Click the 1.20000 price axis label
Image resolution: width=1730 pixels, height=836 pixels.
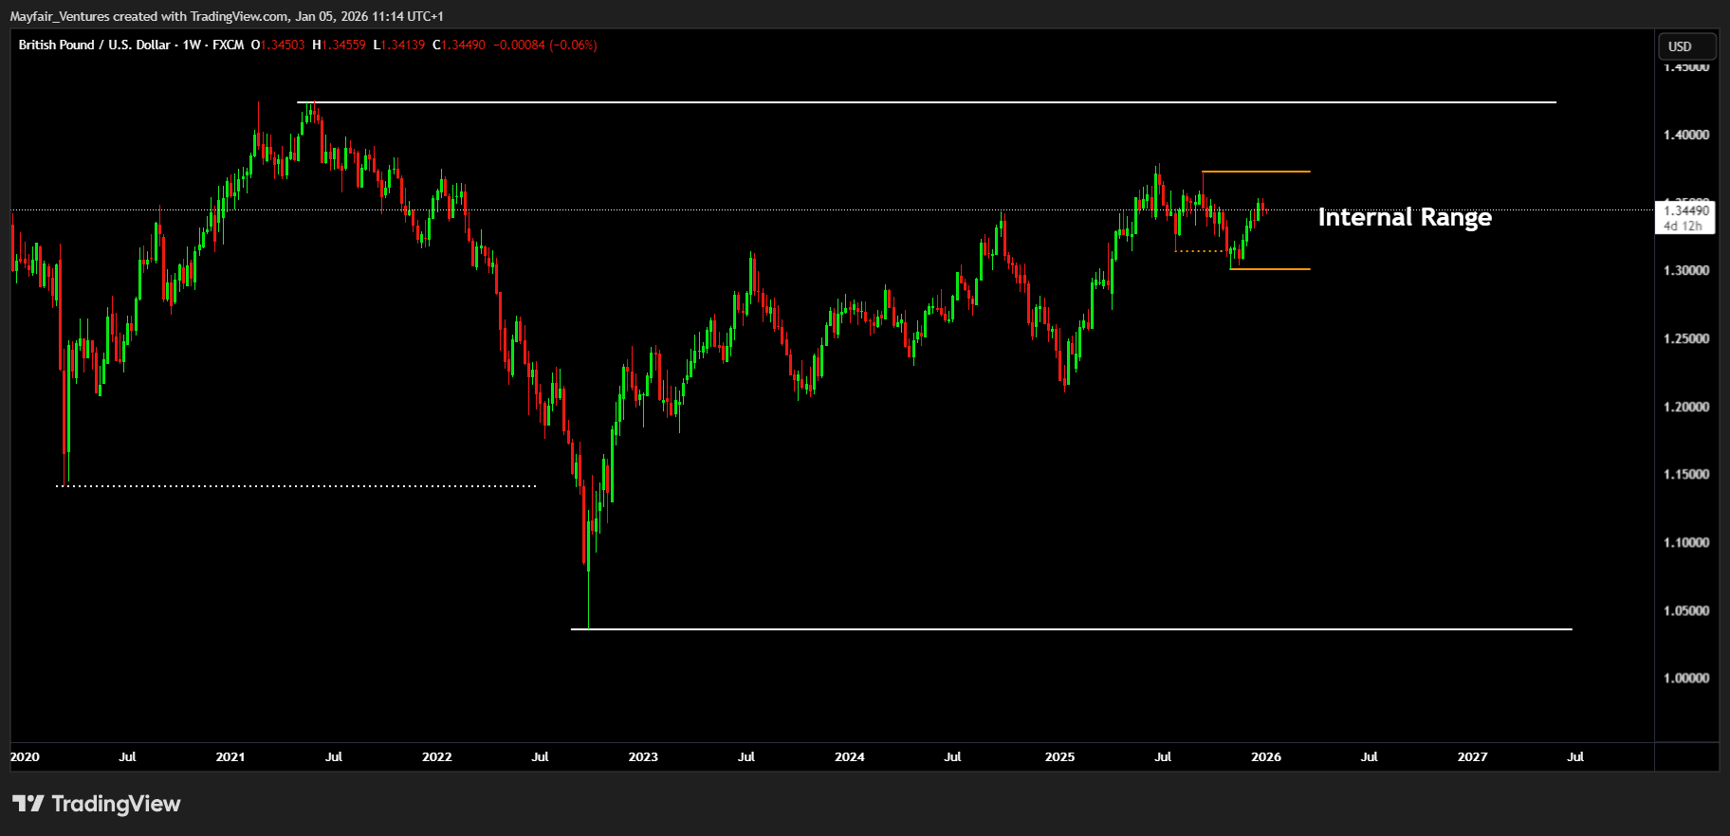tap(1686, 407)
